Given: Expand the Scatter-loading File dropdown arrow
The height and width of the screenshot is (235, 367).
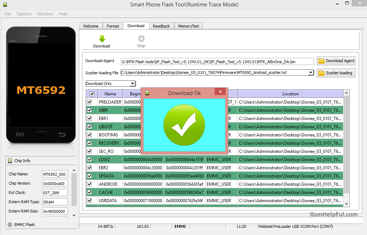Looking at the screenshot, I should [x=311, y=72].
